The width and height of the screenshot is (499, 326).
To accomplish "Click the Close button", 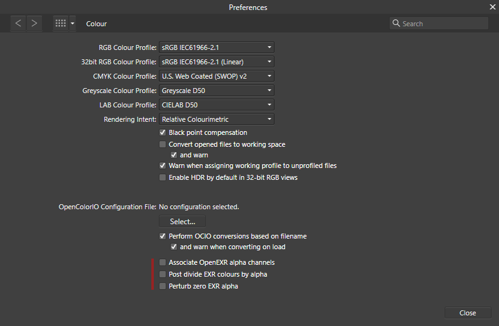I will click(x=468, y=313).
